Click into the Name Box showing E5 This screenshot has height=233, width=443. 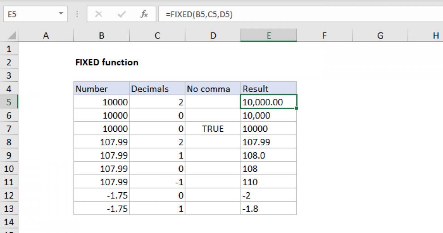click(x=30, y=14)
